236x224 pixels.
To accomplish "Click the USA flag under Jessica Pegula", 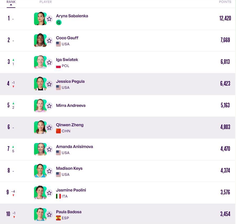I will [x=58, y=88].
